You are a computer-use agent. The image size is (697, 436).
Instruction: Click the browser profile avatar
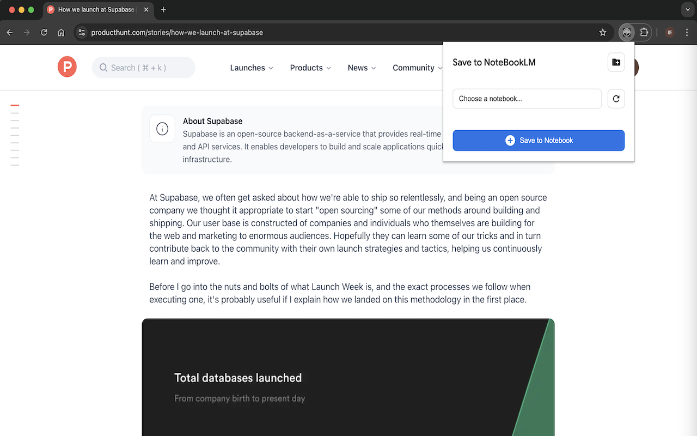click(x=669, y=32)
